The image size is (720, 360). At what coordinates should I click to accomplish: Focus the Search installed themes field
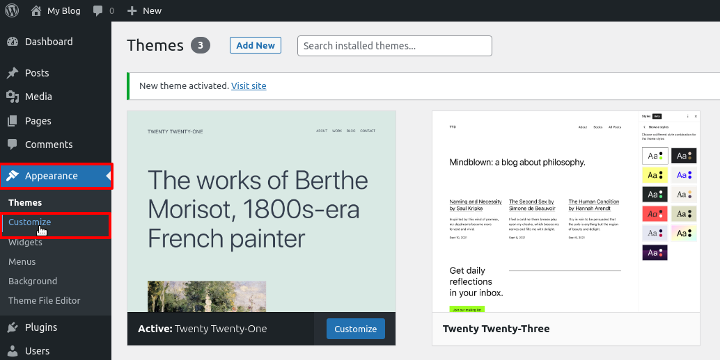[x=394, y=46]
